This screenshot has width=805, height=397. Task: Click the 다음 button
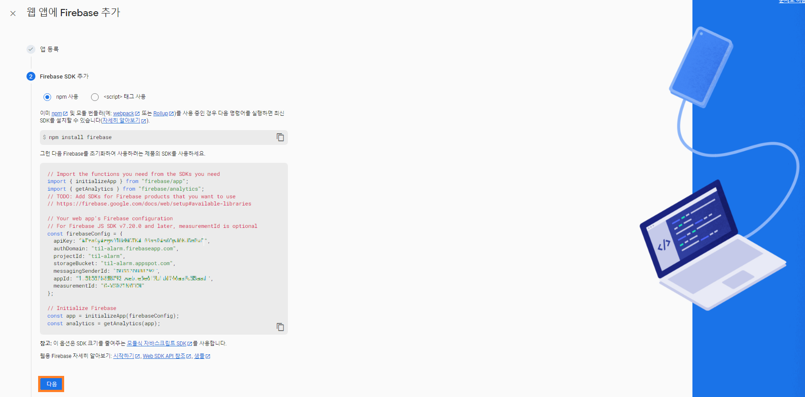coord(52,384)
